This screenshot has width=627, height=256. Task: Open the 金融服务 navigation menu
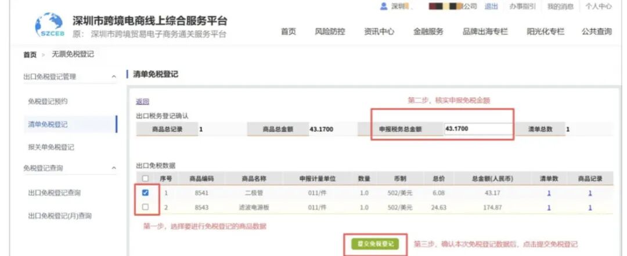[428, 32]
